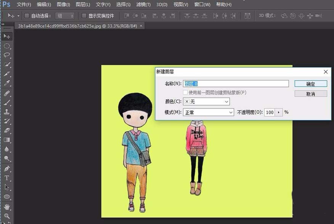Open the 不透明度 slider popup arrow
Image resolution: width=334 pixels, height=224 pixels.
click(x=279, y=112)
